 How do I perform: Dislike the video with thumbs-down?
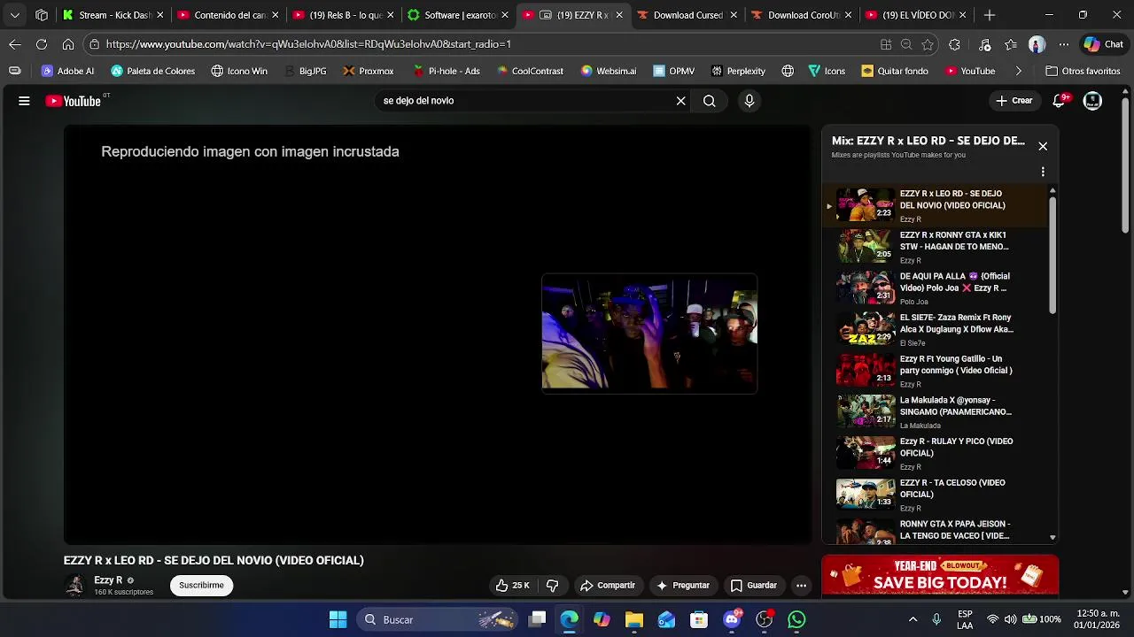pyautogui.click(x=552, y=585)
